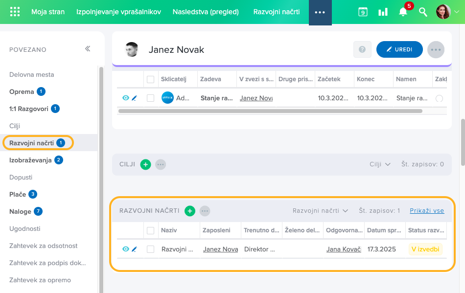
Task: Open the app launcher grid icon
Action: [15, 12]
